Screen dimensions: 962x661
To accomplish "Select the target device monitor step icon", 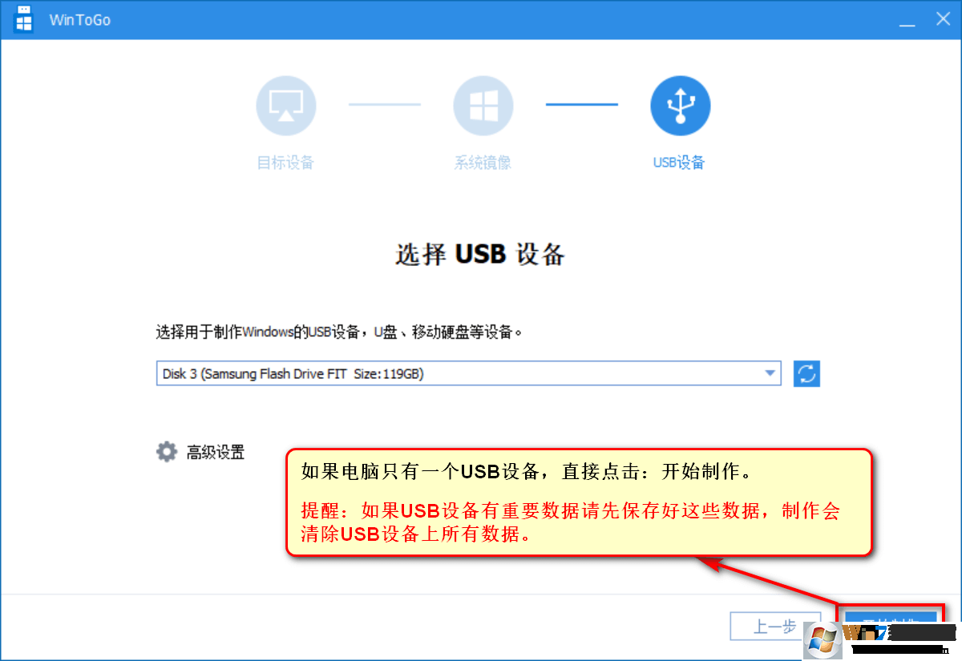I will pos(286,106).
